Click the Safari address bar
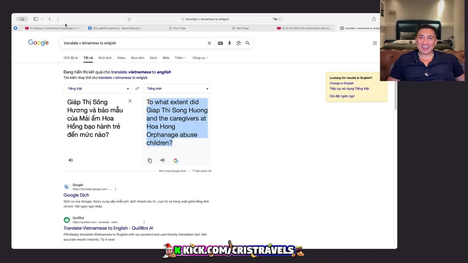The width and height of the screenshot is (468, 263). pyautogui.click(x=205, y=19)
